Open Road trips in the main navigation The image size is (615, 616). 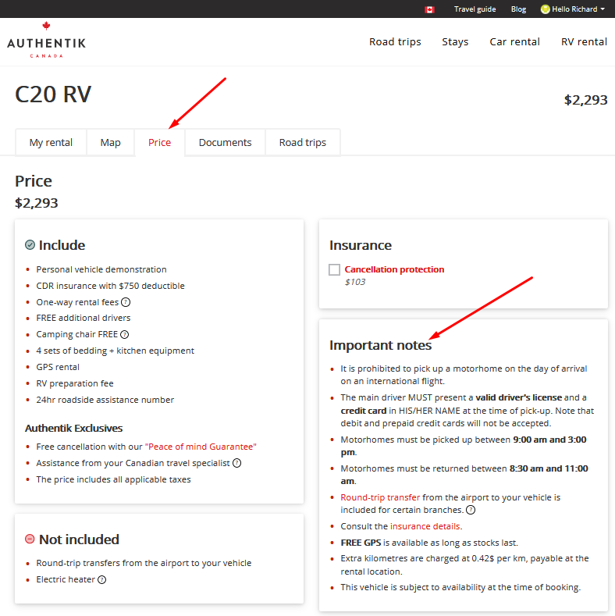(395, 41)
